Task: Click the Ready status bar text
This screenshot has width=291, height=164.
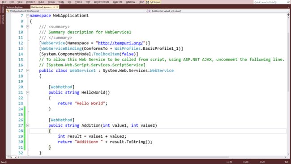Action: coord(4,162)
